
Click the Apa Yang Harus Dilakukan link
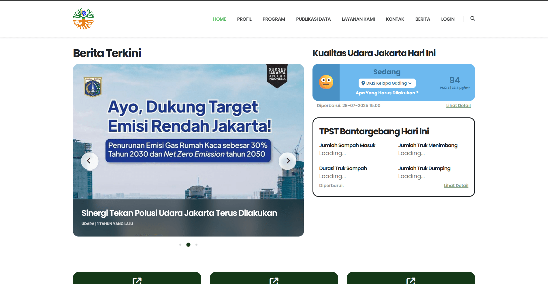(x=387, y=93)
